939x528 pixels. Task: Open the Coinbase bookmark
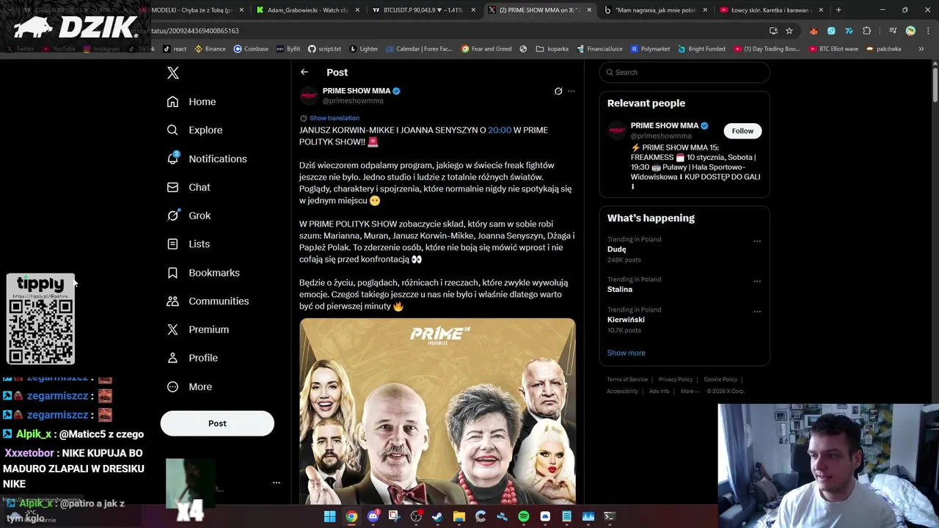[x=251, y=49]
